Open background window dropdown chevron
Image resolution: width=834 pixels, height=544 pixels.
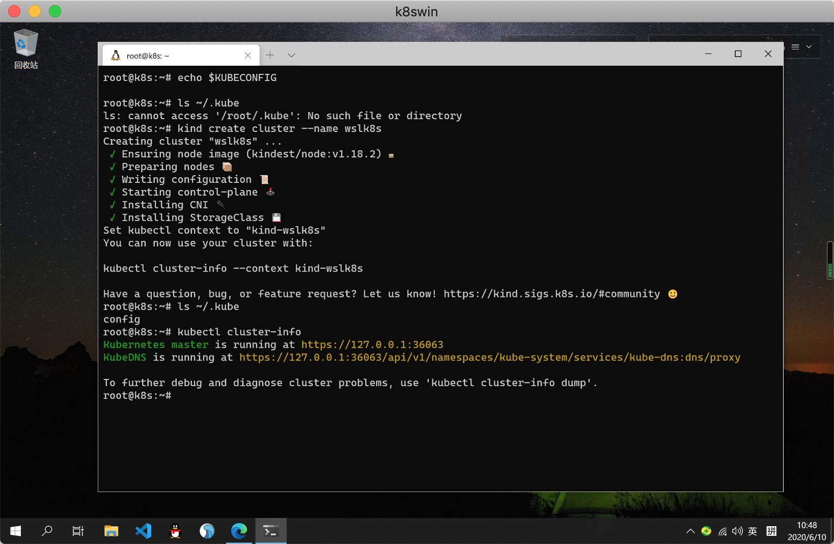809,47
